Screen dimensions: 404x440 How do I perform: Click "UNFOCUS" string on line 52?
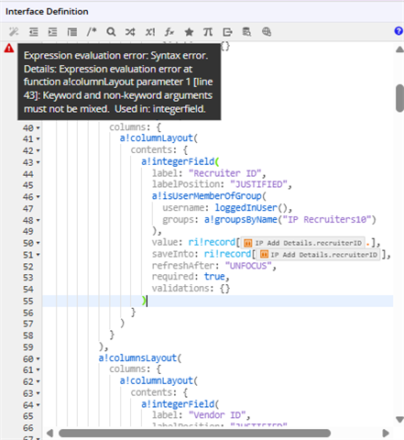[248, 266]
